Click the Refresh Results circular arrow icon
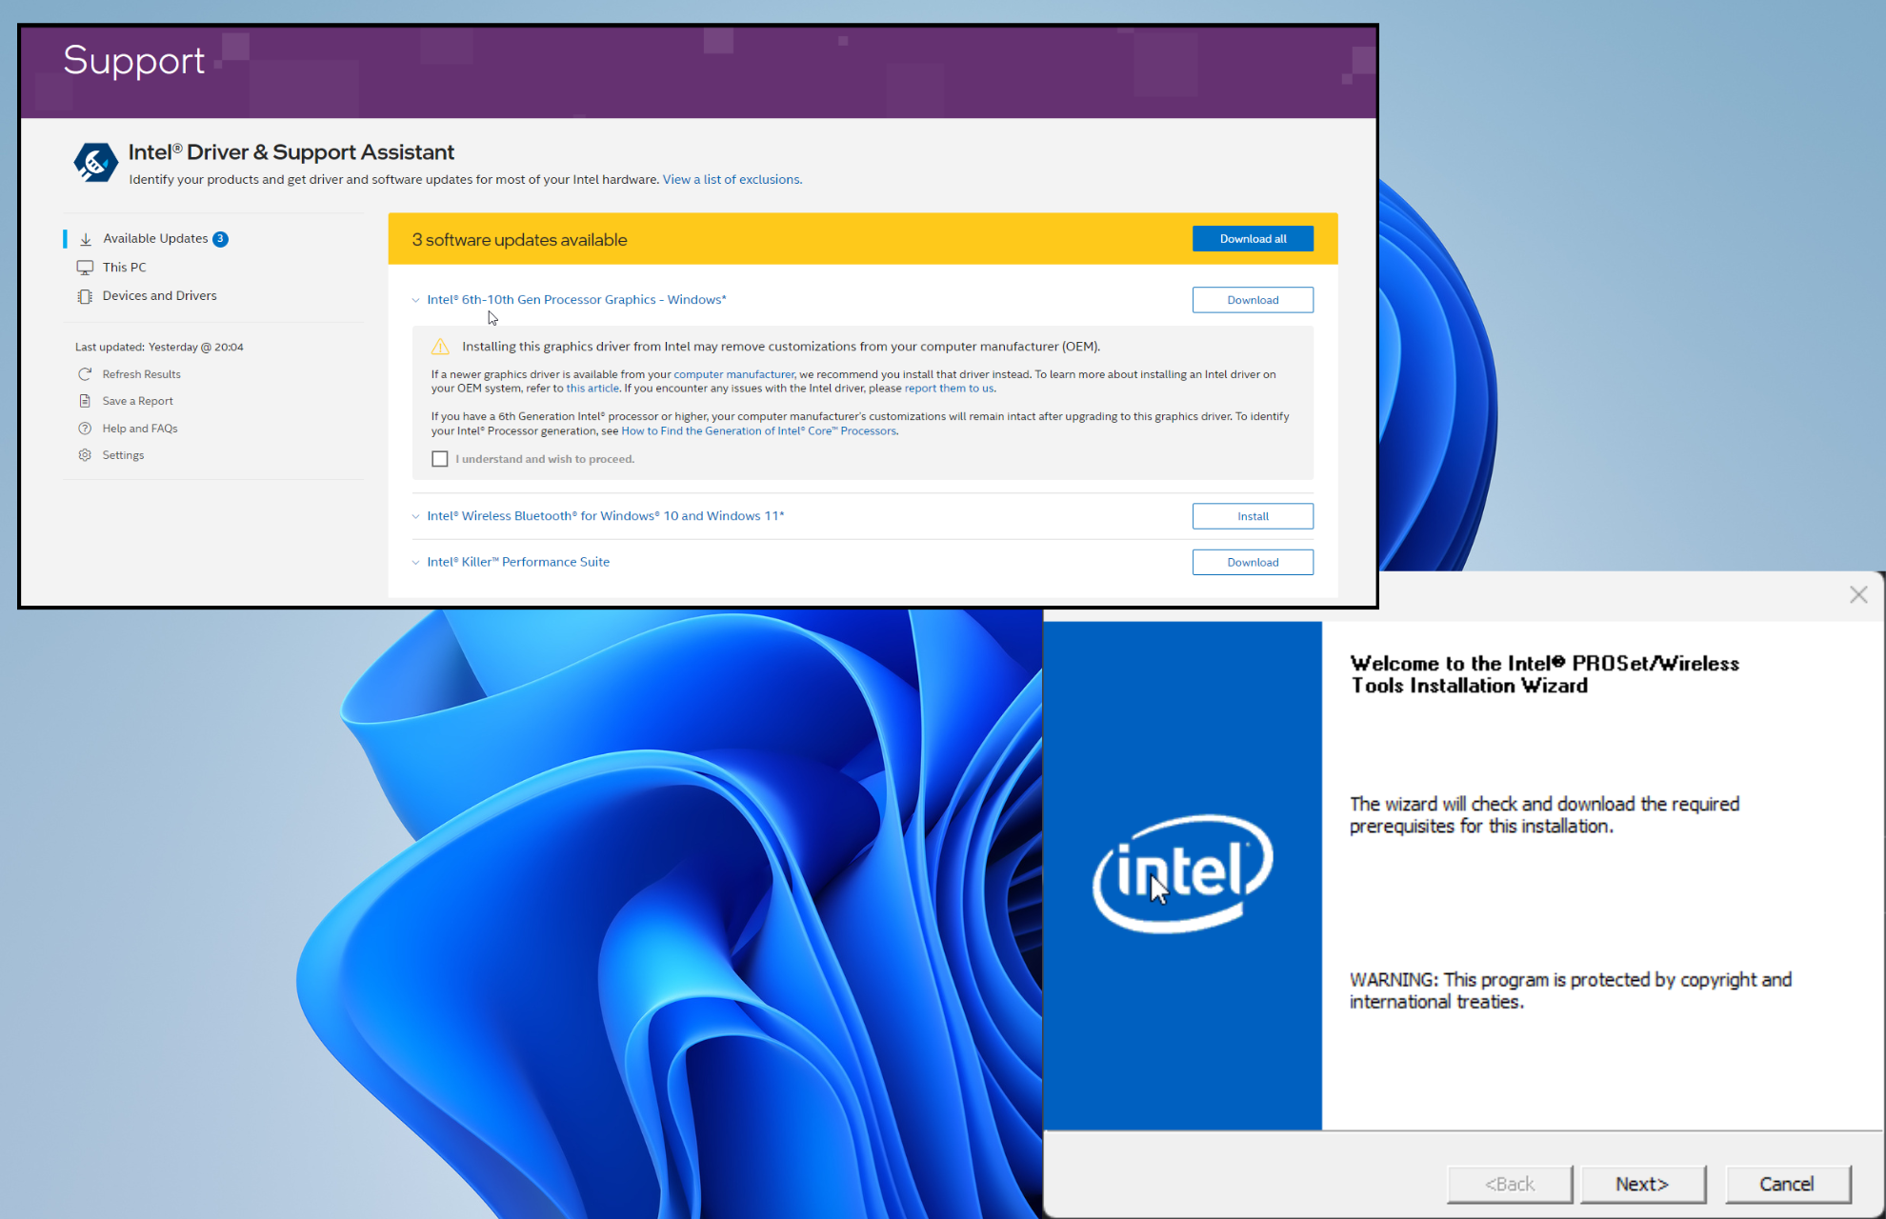 pyautogui.click(x=85, y=374)
